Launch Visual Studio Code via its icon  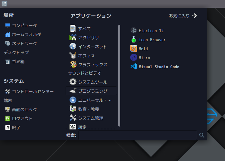point(134,67)
